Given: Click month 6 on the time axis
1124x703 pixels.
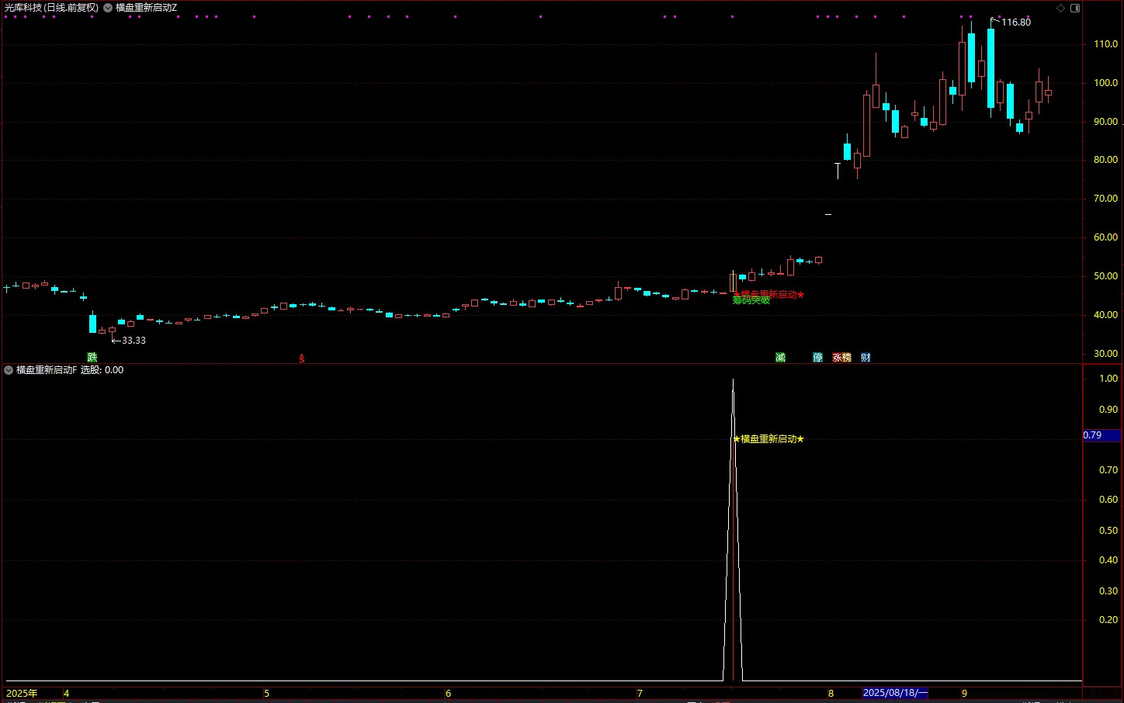Looking at the screenshot, I should [448, 693].
